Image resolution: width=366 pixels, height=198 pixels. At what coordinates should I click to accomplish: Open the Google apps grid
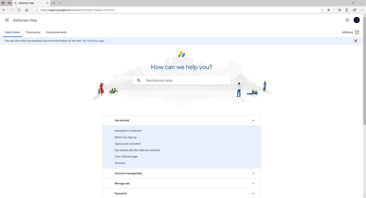pyautogui.click(x=347, y=20)
